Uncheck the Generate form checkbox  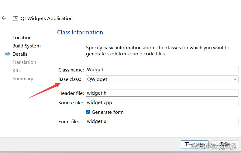click(88, 112)
